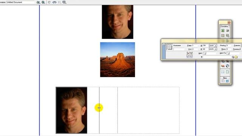Insert Image icon in objects panel

click(x=223, y=31)
